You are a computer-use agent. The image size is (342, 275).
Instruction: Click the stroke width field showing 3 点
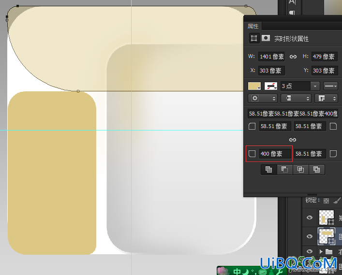(x=296, y=86)
